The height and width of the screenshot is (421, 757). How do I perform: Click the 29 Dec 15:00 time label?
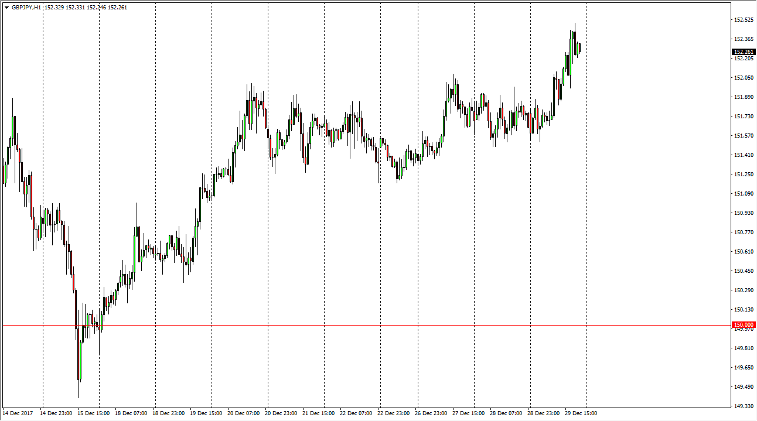click(x=581, y=413)
